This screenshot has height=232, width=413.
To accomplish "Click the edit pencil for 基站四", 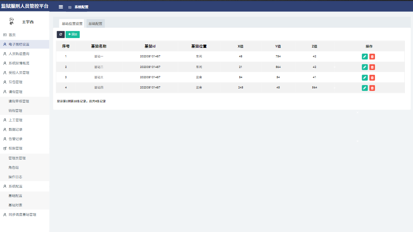I will point(365,88).
